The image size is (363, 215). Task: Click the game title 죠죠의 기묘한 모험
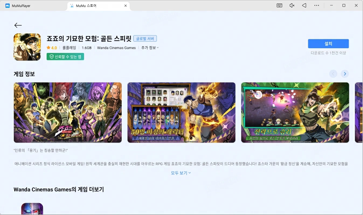point(89,39)
